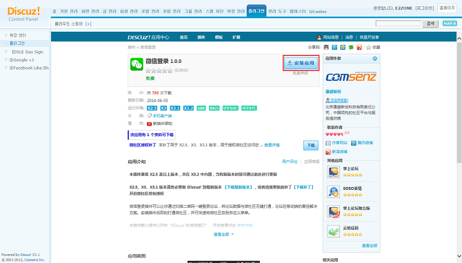Click the X3.2 version badge
Image resolution: width=462 pixels, height=263 pixels.
pos(188,108)
